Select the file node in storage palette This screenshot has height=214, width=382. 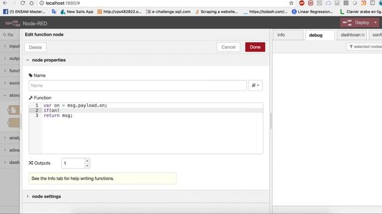coord(14,110)
